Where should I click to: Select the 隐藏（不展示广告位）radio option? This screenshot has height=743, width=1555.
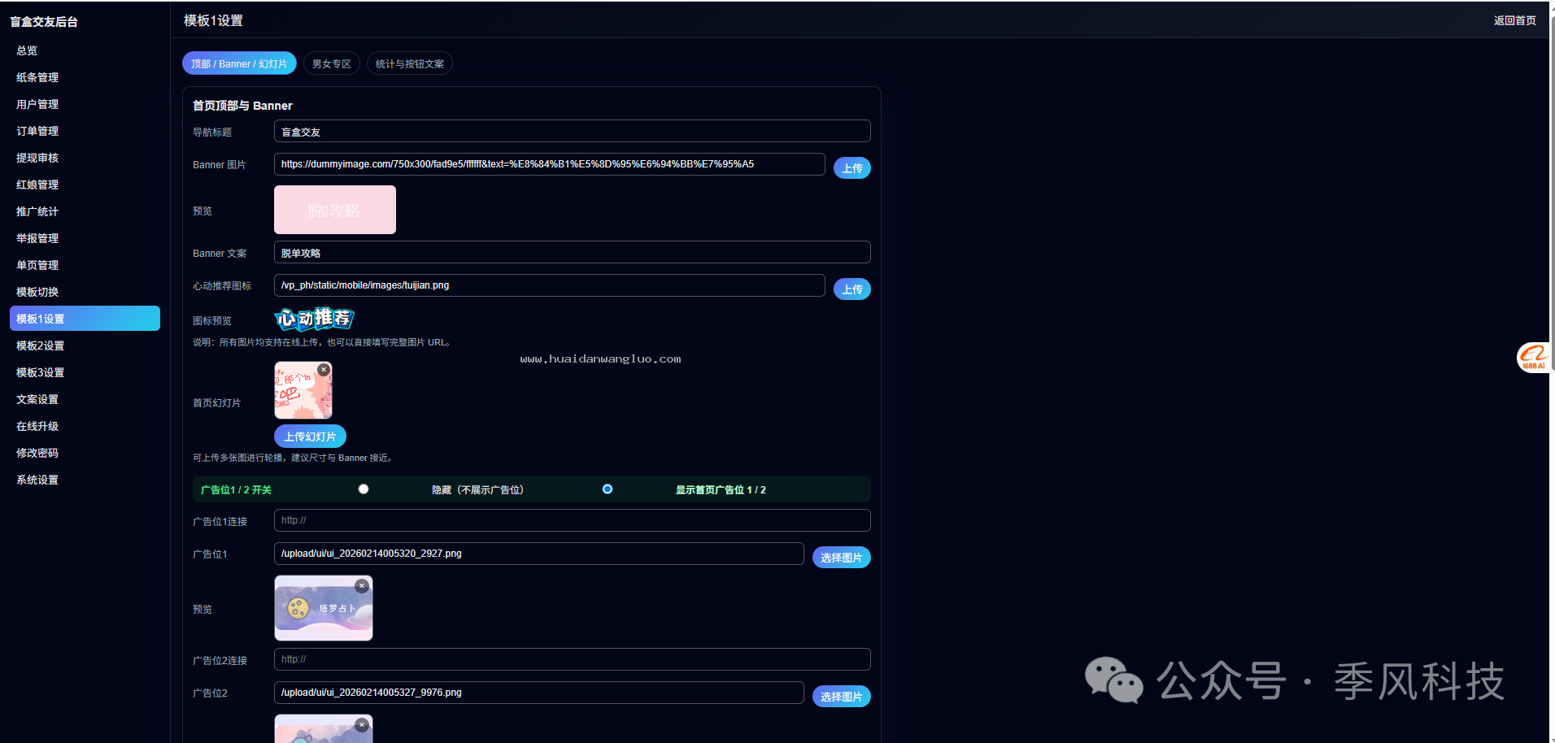364,489
